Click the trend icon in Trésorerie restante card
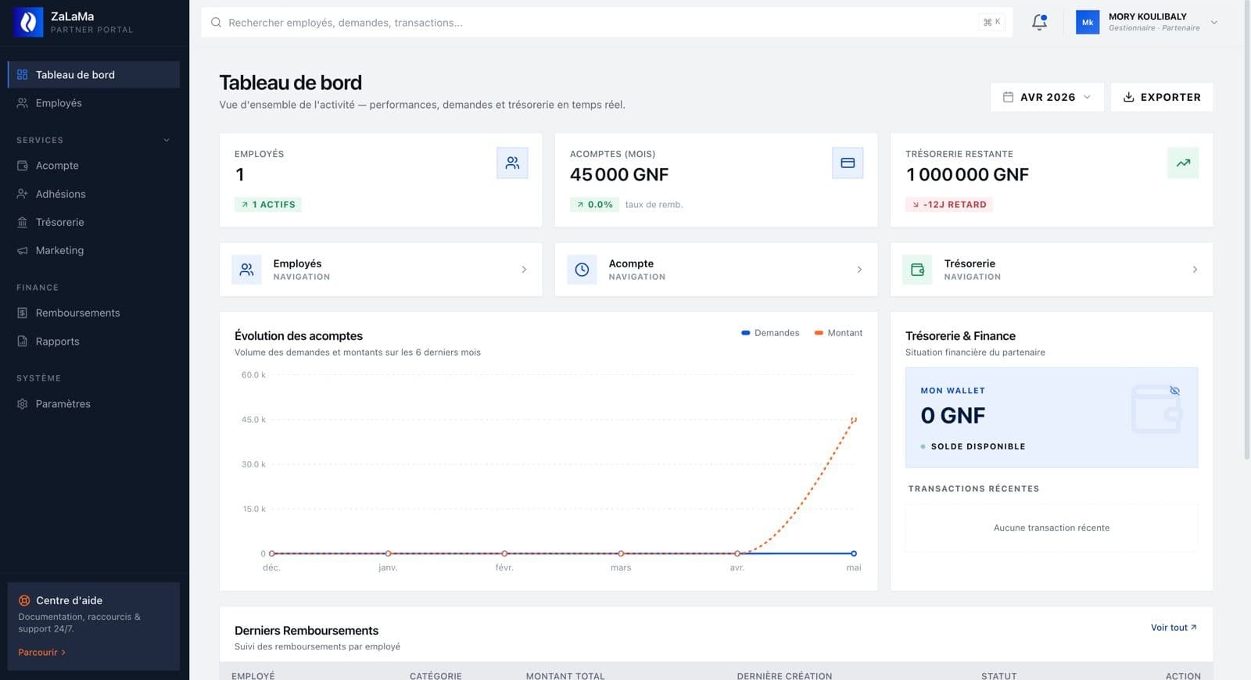Image resolution: width=1251 pixels, height=680 pixels. tap(1183, 163)
